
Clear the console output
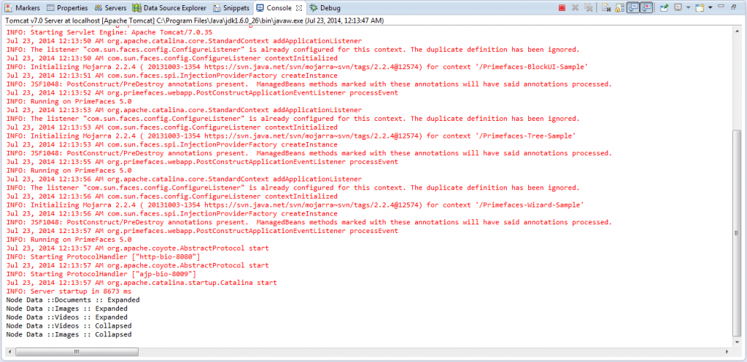click(x=605, y=8)
